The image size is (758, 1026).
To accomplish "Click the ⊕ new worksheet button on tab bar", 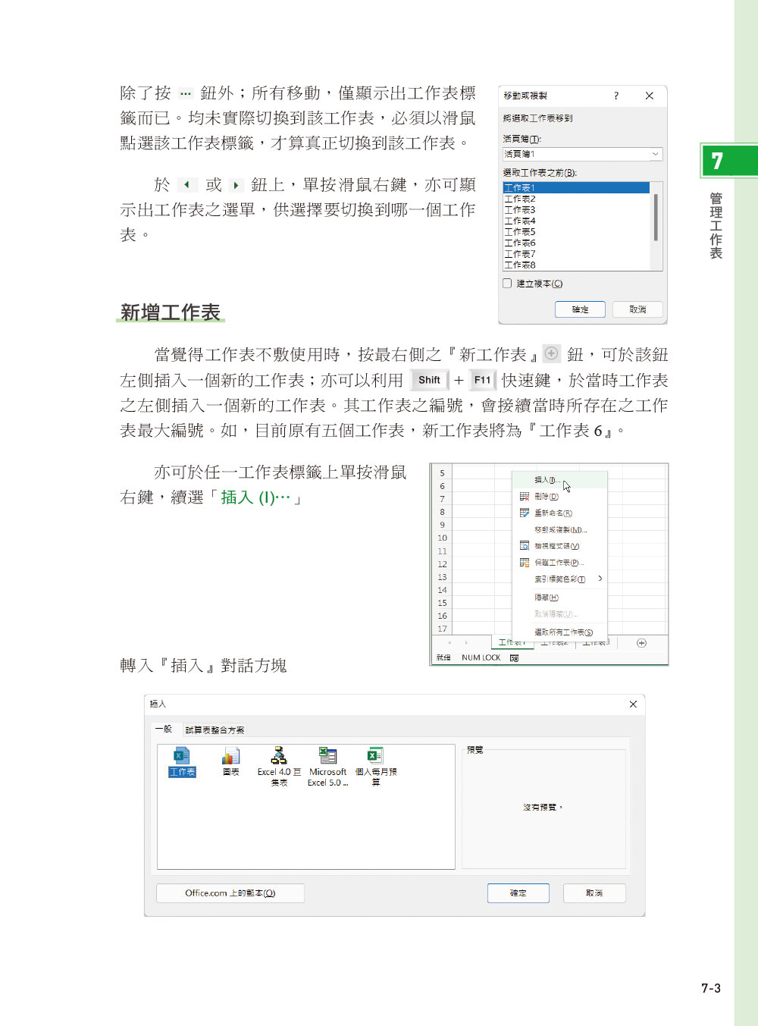I will click(x=641, y=642).
